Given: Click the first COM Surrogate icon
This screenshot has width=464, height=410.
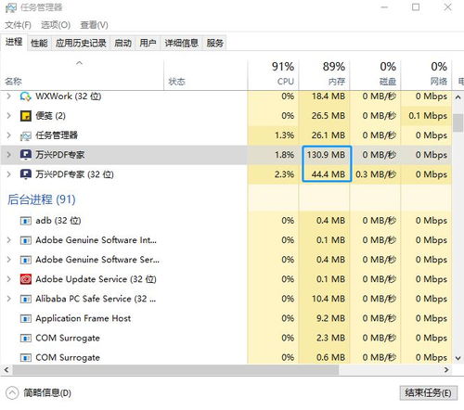Looking at the screenshot, I should coord(25,338).
